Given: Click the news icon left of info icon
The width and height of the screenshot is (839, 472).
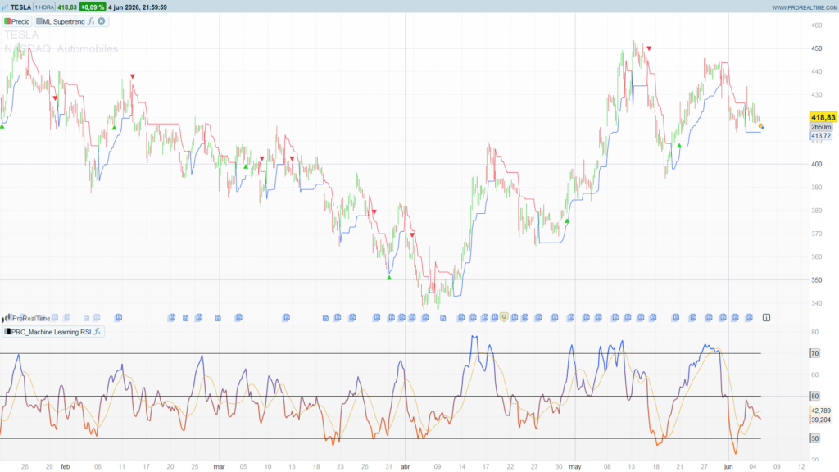Looking at the screenshot, I should coord(749,317).
